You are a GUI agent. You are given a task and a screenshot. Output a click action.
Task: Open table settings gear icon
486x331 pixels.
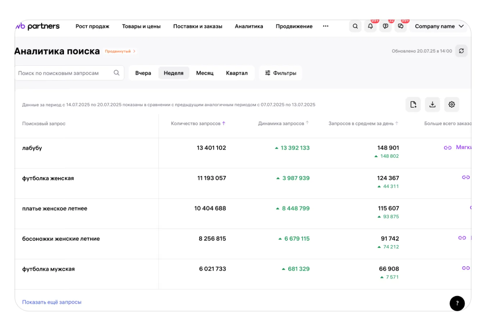[x=452, y=104]
